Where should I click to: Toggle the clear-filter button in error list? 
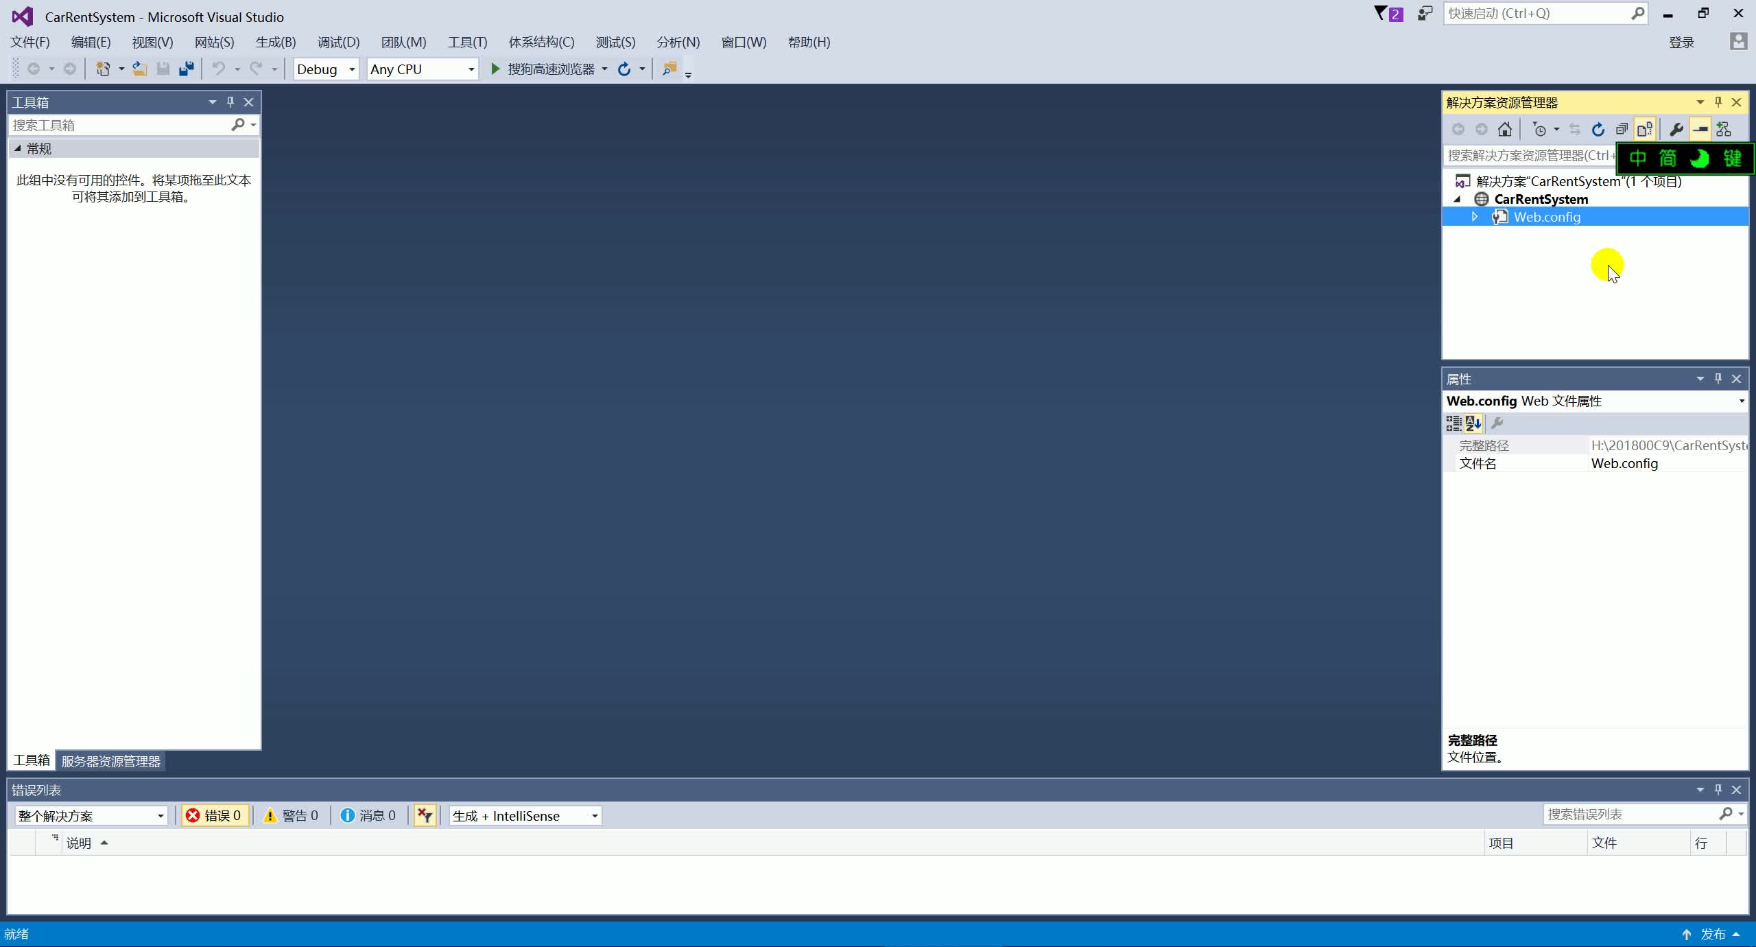tap(425, 815)
